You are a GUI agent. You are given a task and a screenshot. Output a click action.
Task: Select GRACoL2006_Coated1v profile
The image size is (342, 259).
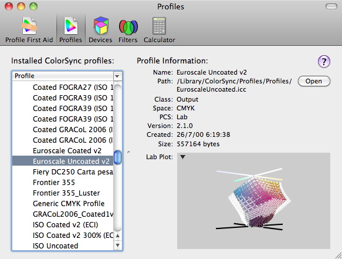click(63, 214)
